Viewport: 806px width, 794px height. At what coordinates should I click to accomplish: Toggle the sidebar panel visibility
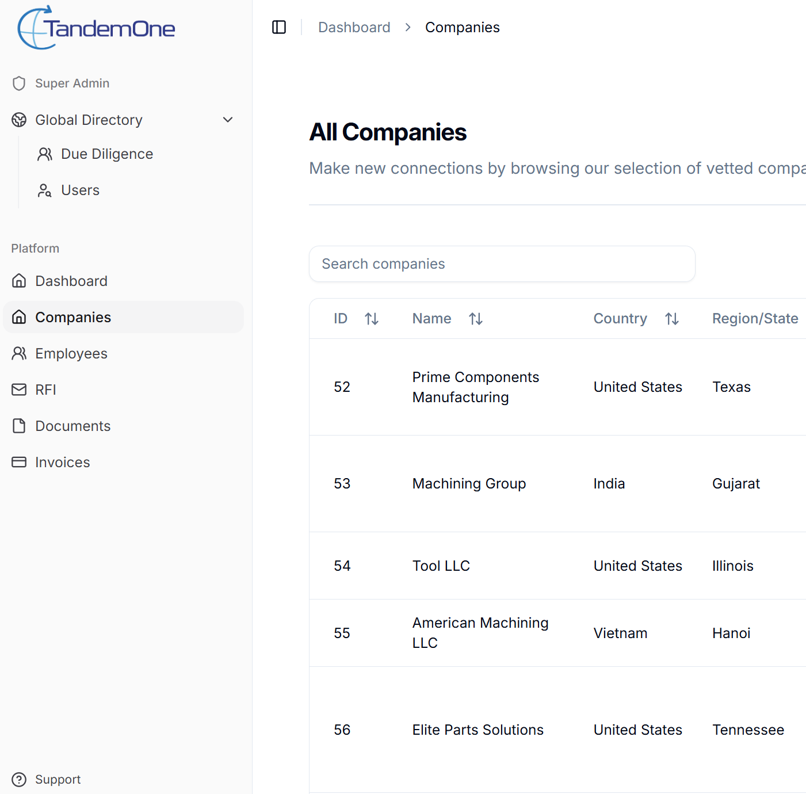[278, 27]
